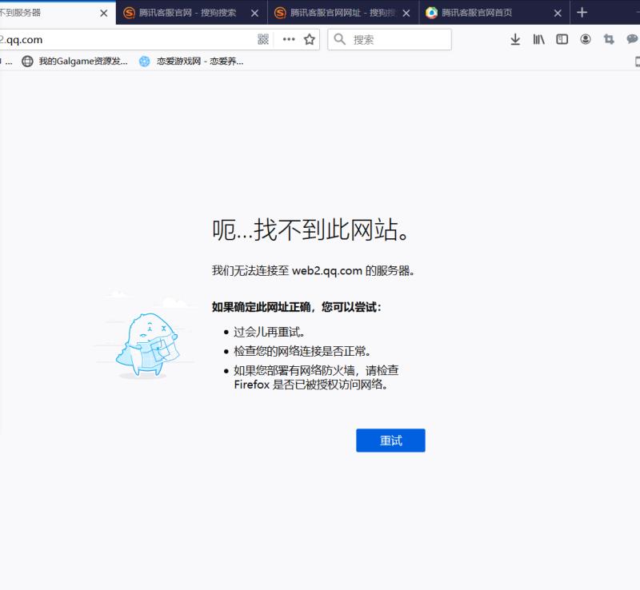Open the Firefox account avatar icon
The height and width of the screenshot is (590, 640).
point(586,39)
